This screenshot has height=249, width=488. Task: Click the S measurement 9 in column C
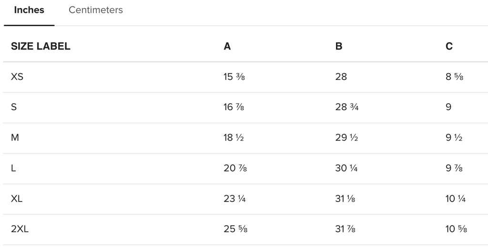point(448,107)
